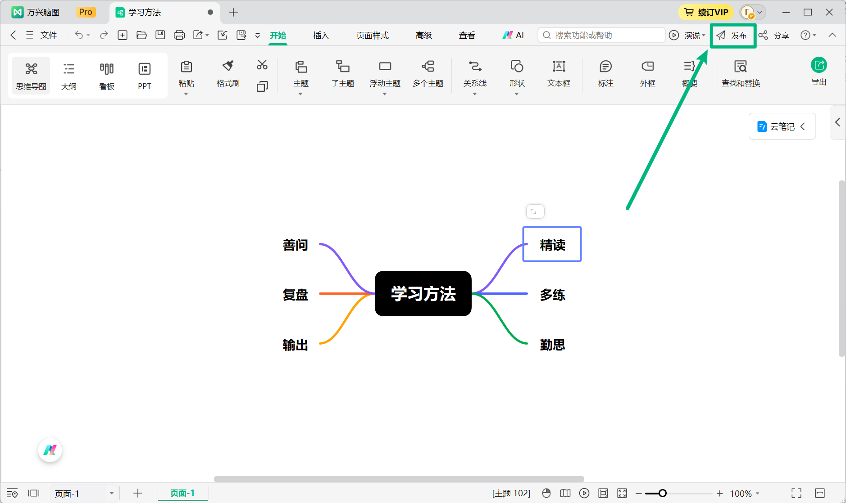Open the File (文件) menu
Image resolution: width=846 pixels, height=503 pixels.
pyautogui.click(x=41, y=35)
